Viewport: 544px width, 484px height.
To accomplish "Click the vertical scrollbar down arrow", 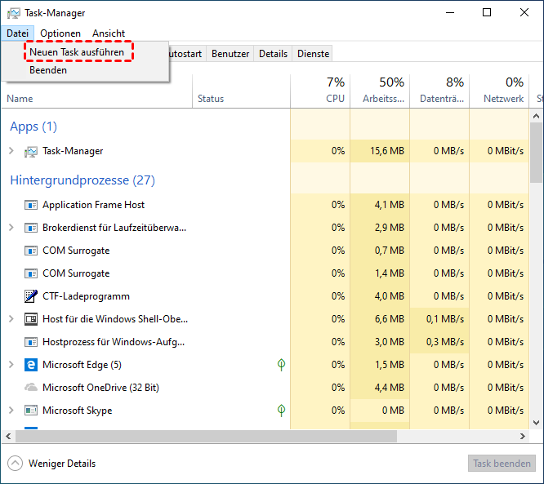I will click(537, 422).
